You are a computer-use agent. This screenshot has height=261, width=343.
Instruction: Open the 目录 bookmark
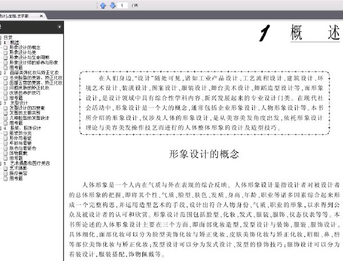[x=8, y=37]
